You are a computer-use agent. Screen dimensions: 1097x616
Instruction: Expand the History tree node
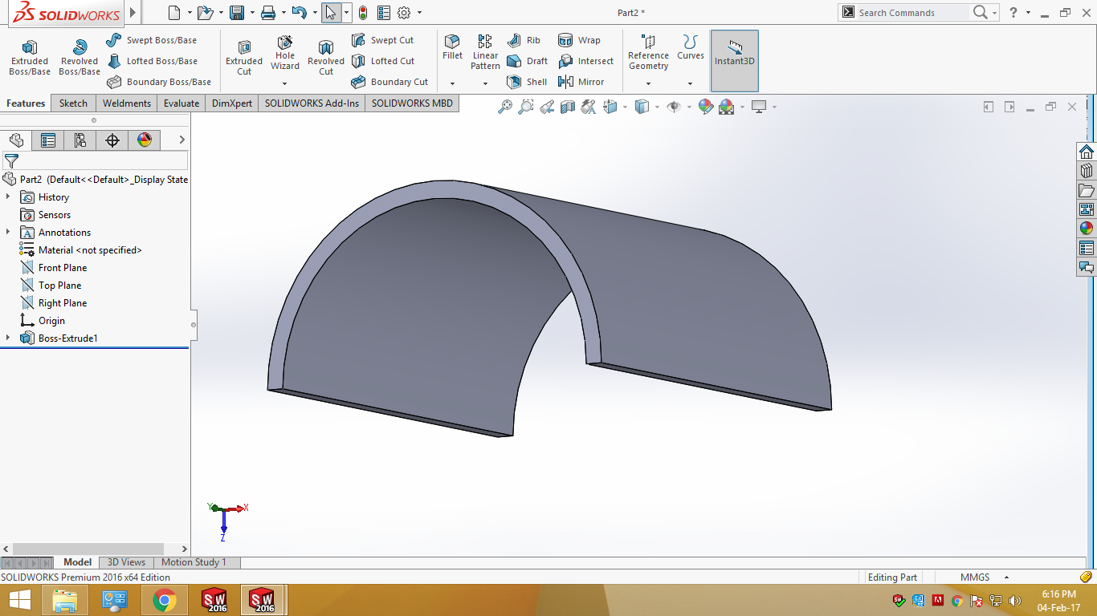click(8, 197)
